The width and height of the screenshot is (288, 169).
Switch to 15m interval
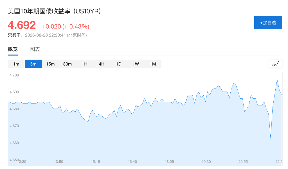50,64
